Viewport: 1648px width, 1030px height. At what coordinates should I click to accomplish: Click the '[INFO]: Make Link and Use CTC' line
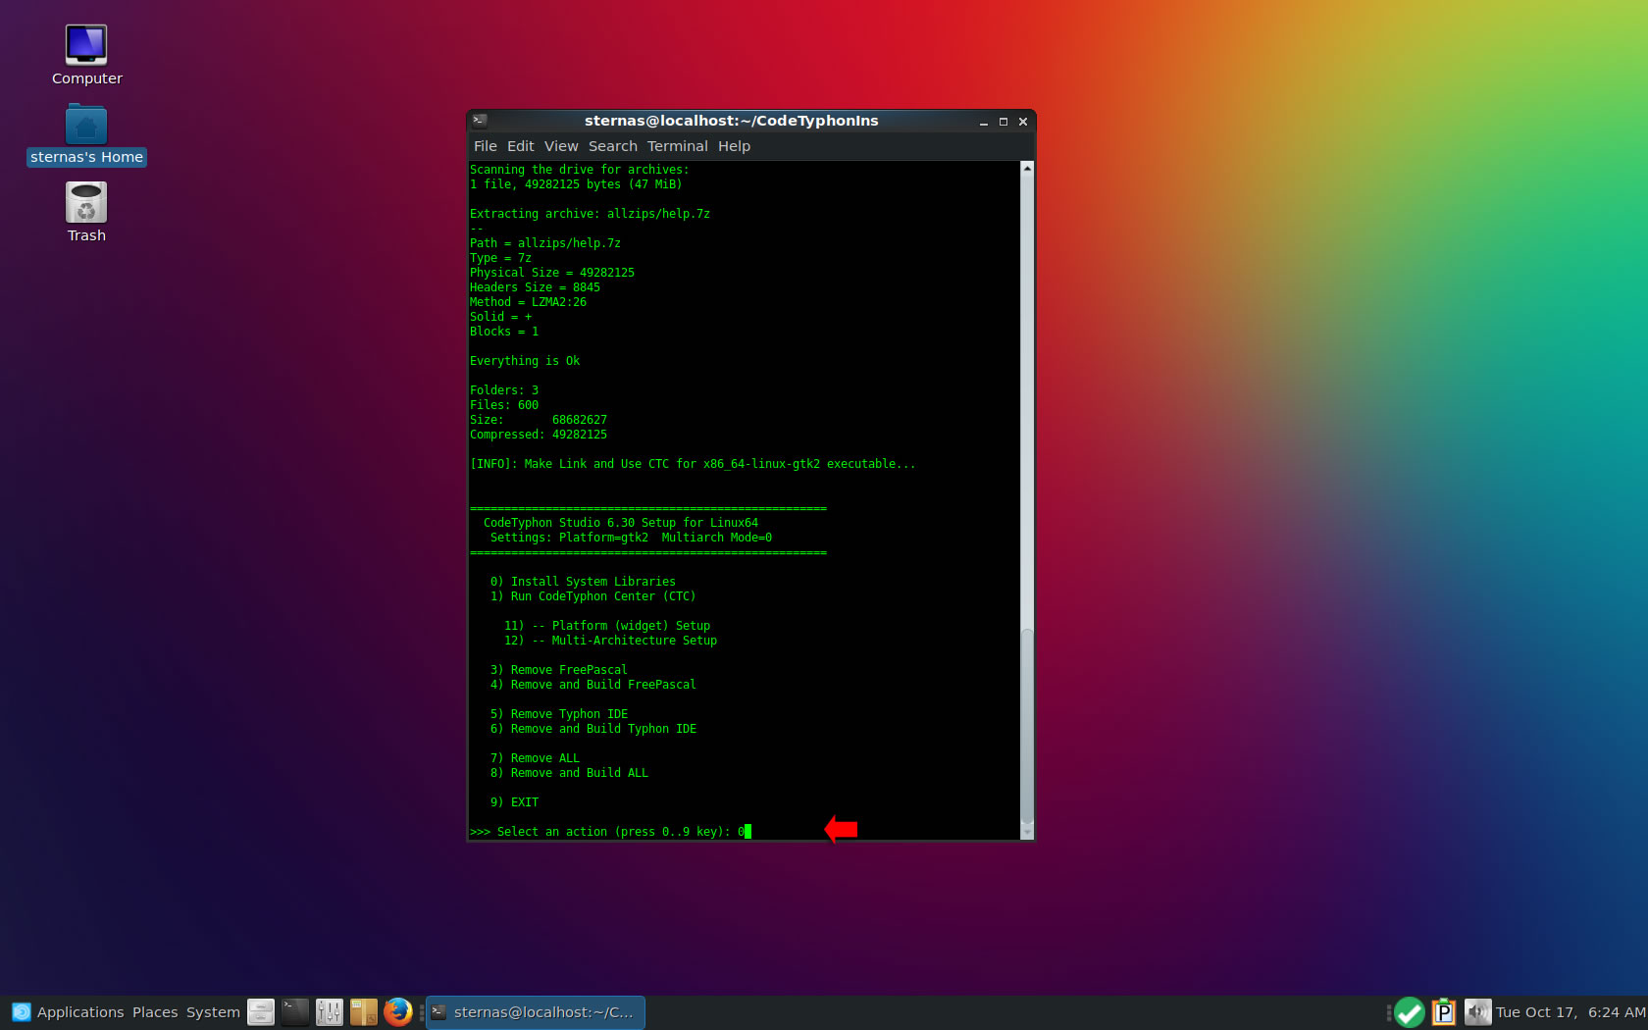693,464
